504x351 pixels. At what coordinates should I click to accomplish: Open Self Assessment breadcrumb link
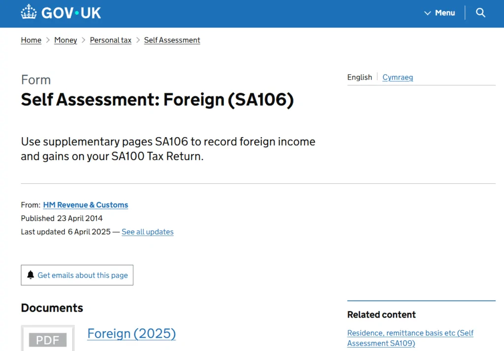click(172, 40)
